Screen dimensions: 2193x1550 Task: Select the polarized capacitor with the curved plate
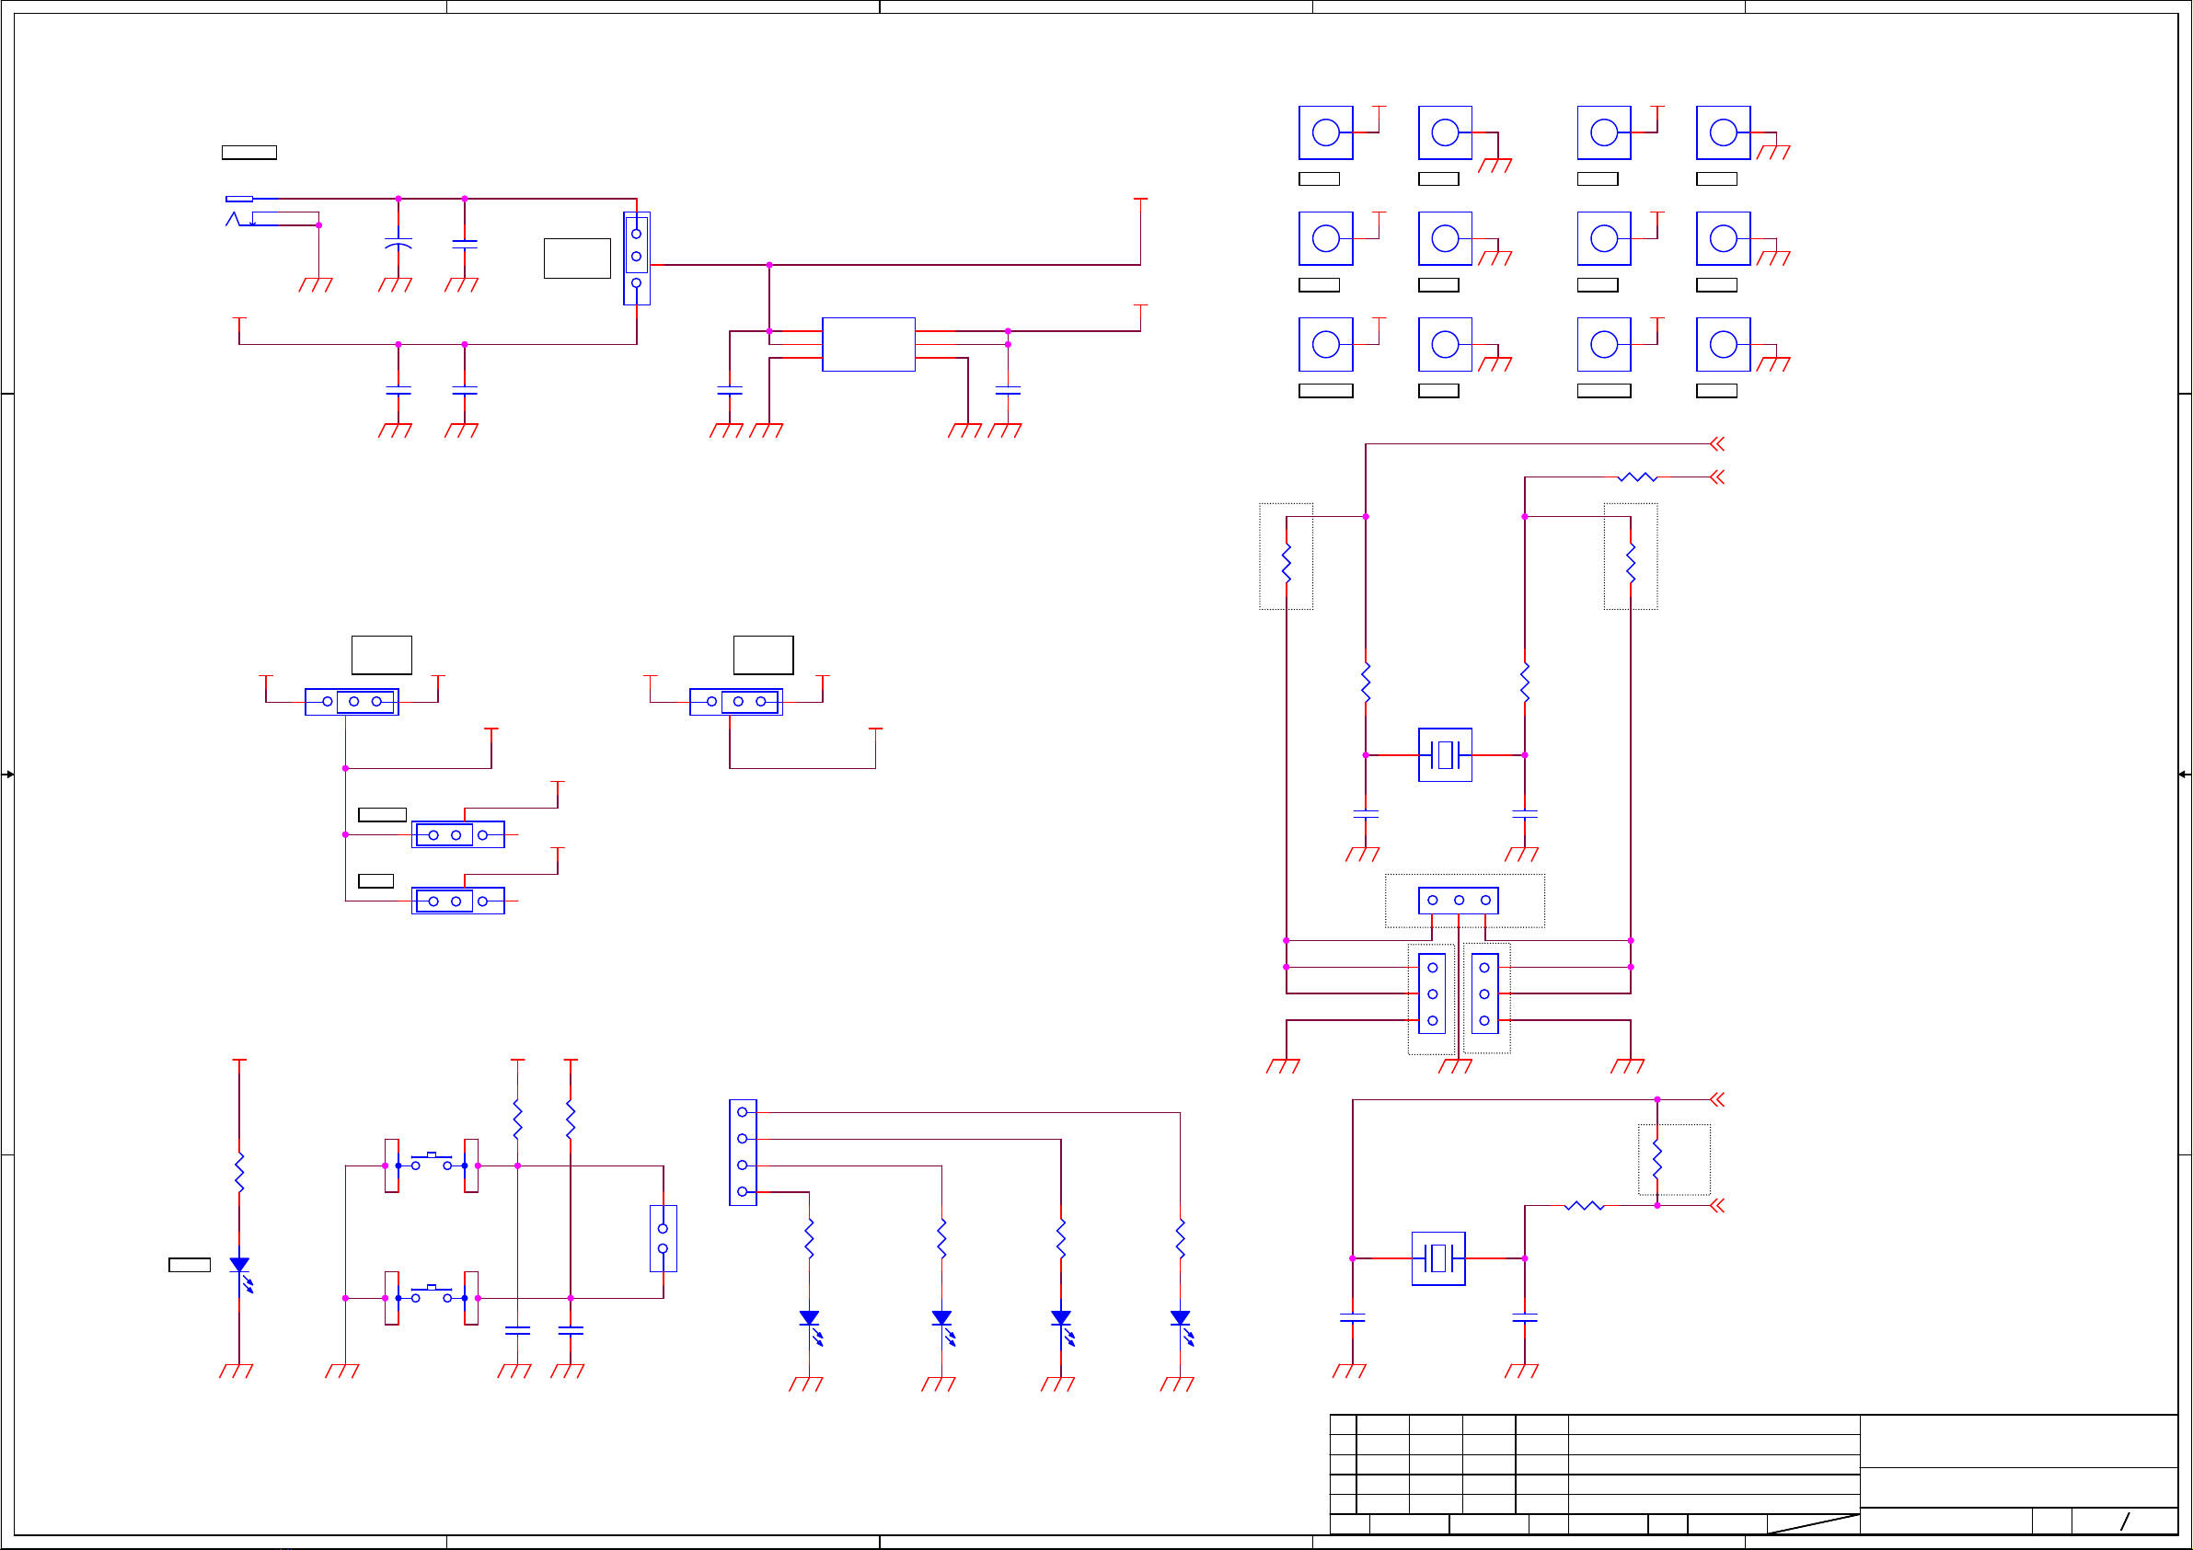click(398, 244)
